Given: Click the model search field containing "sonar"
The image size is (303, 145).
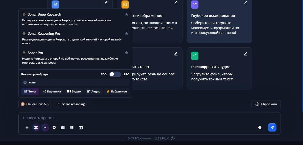Looking at the screenshot, I should [x=75, y=82].
